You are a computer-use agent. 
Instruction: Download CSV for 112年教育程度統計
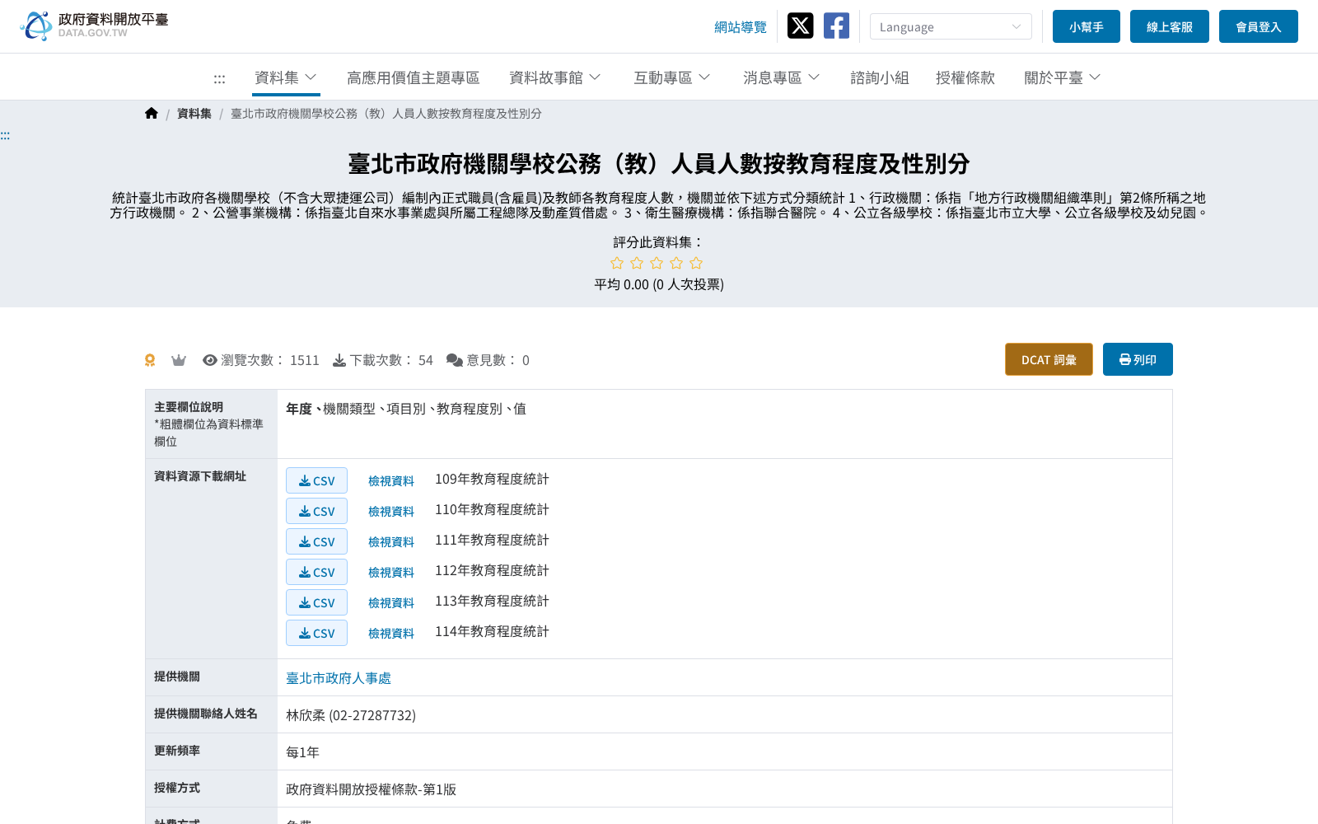[316, 572]
